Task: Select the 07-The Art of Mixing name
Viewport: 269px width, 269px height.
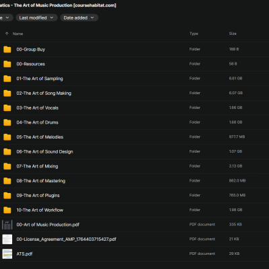Action: point(37,166)
